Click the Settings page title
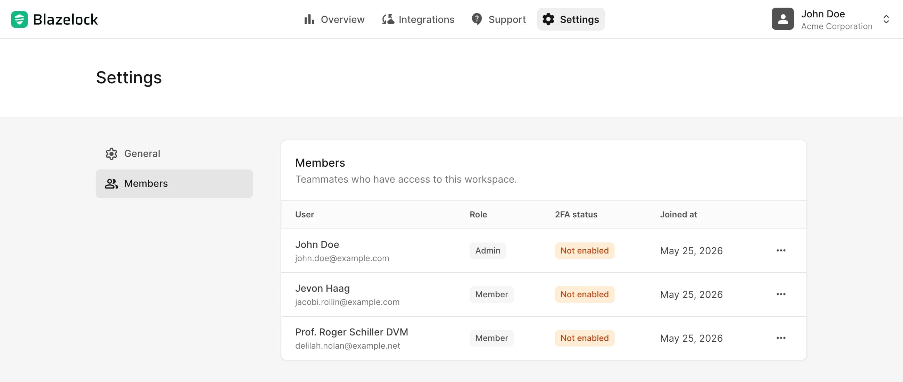This screenshot has width=903, height=382. [129, 78]
